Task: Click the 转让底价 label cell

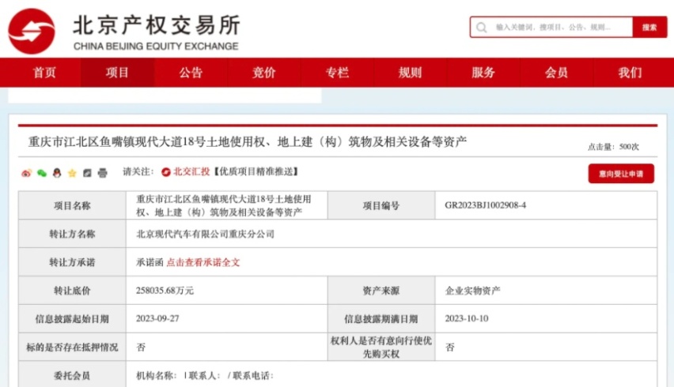Action: pyautogui.click(x=72, y=291)
